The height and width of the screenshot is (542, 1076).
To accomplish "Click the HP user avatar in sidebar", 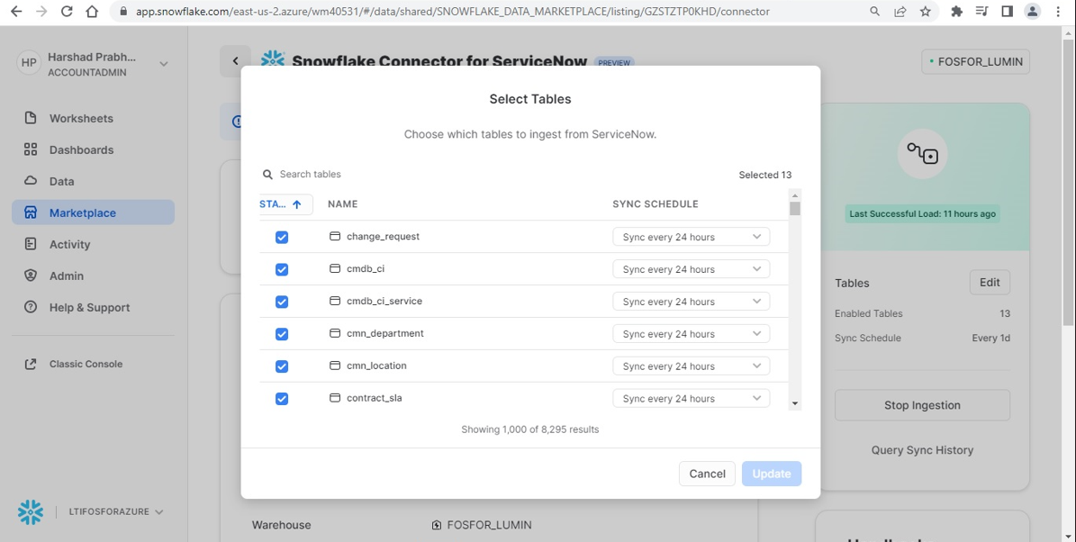I will point(29,63).
